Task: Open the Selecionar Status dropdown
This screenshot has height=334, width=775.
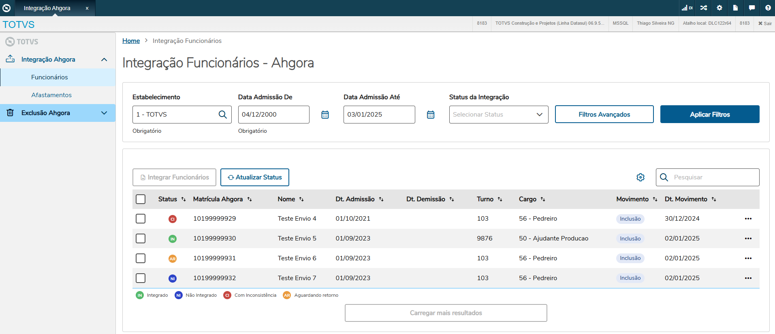Action: coord(498,115)
